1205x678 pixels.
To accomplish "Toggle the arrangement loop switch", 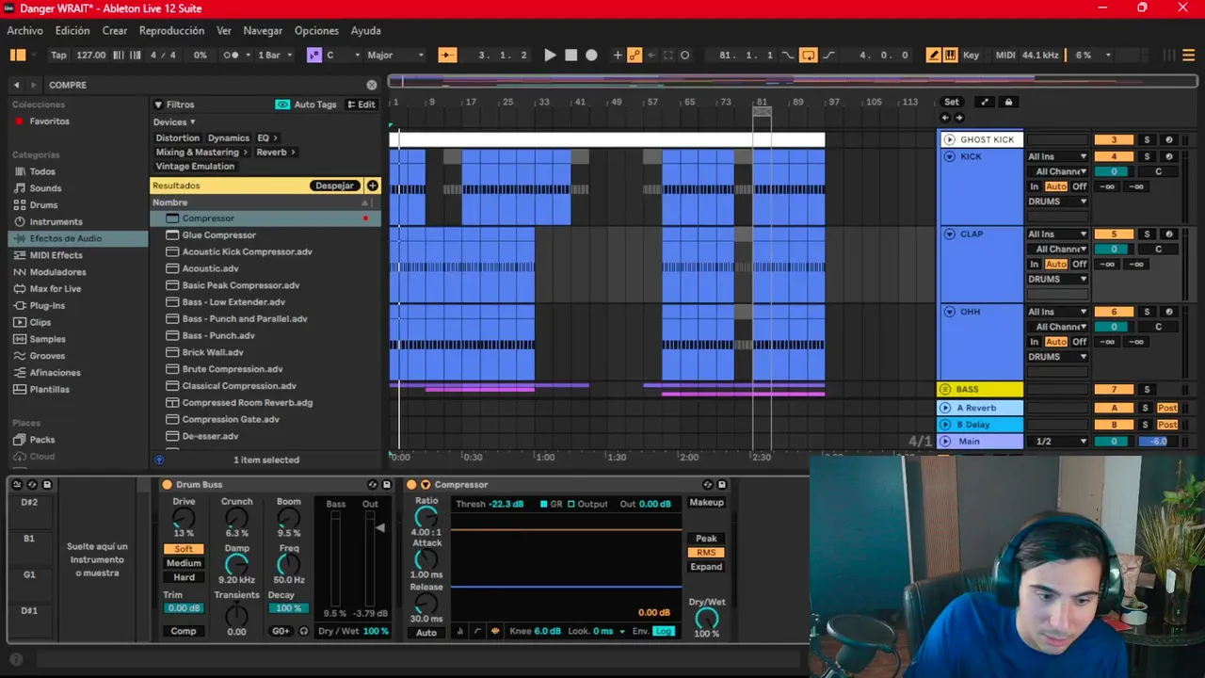I will (808, 56).
